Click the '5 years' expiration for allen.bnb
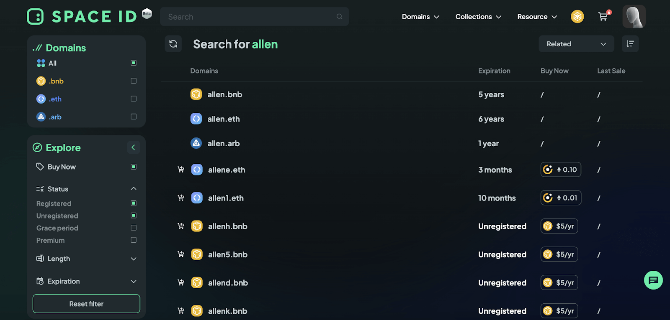 [x=491, y=94]
